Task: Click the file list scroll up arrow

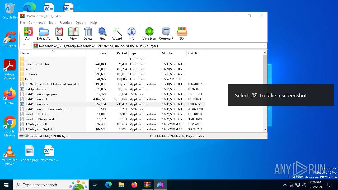Action: coord(265,53)
